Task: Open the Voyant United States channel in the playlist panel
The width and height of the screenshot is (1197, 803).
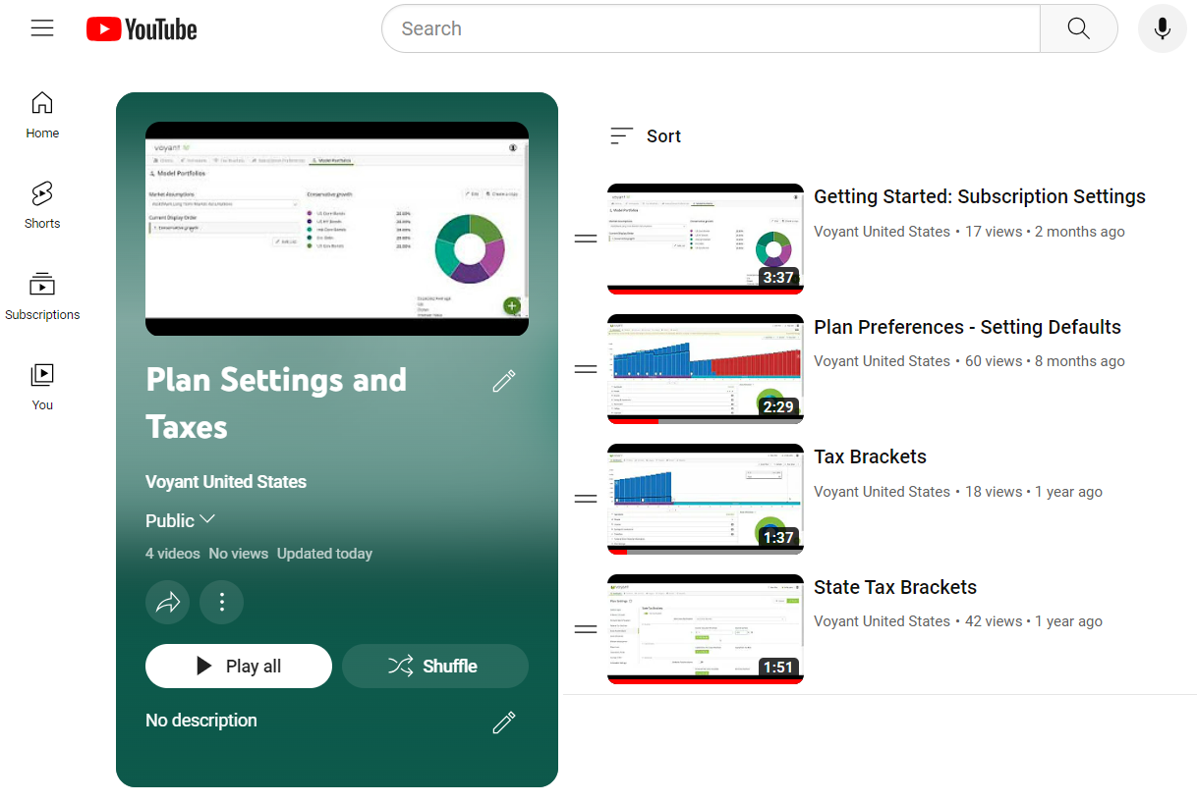Action: click(x=226, y=482)
